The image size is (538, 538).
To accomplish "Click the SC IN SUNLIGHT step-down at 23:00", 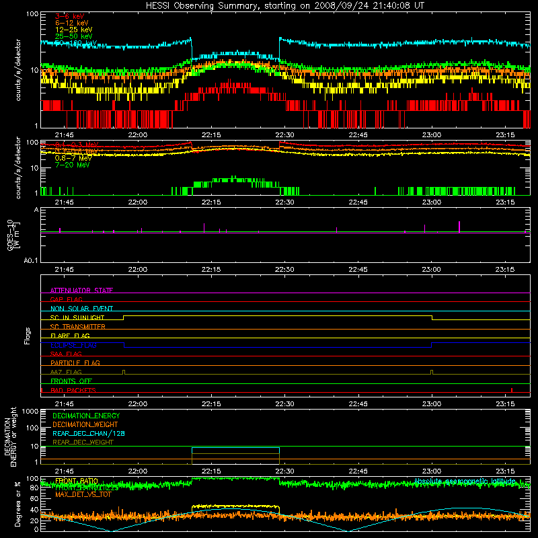I will click(432, 317).
